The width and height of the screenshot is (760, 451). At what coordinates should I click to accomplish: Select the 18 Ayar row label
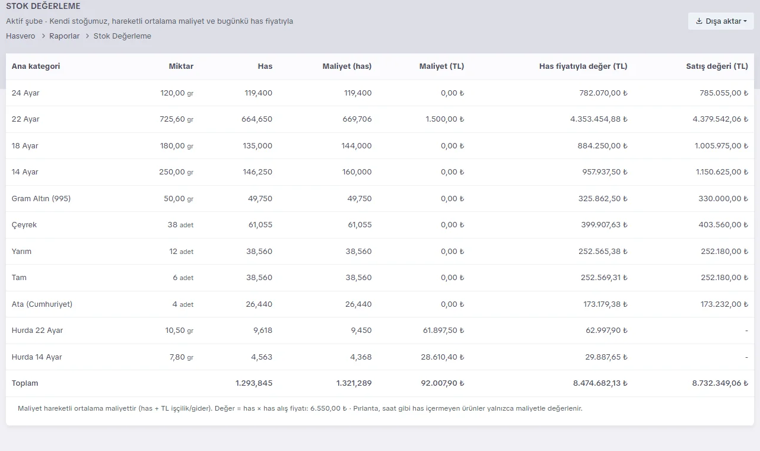[x=25, y=146]
